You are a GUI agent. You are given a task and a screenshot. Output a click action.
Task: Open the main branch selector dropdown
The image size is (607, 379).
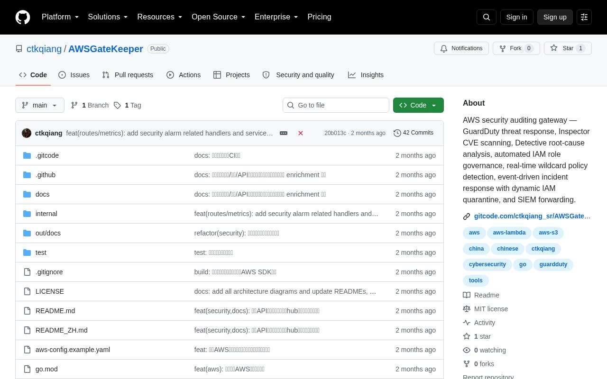click(40, 105)
